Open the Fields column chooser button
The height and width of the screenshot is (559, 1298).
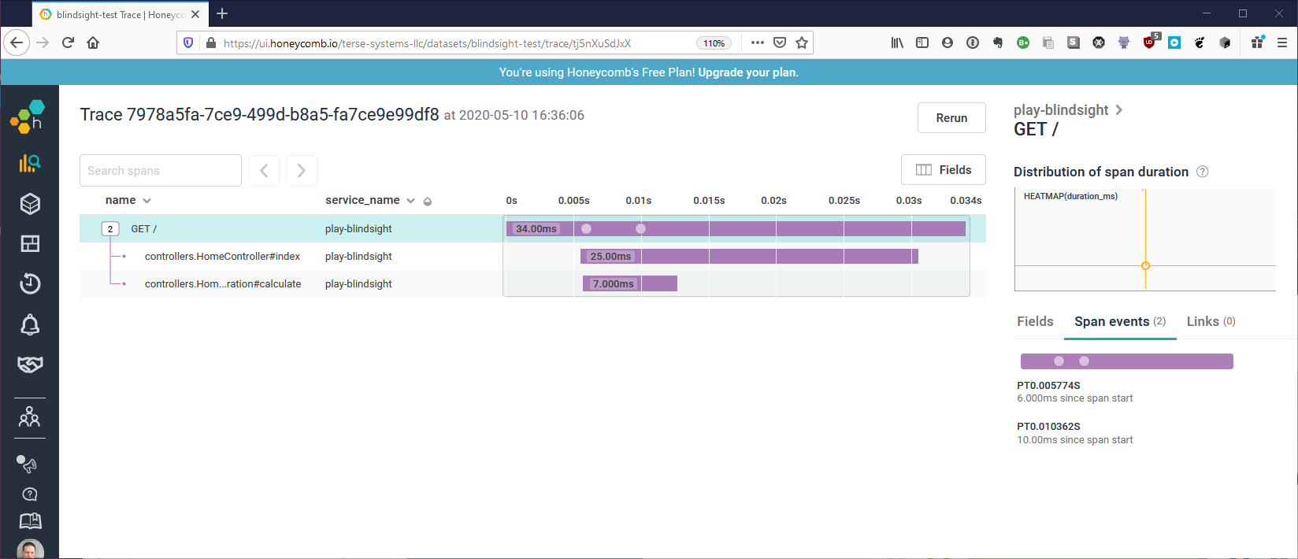944,170
